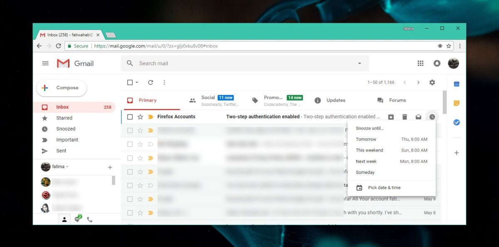
Task: Switch to the Promotions tab
Action: (278, 100)
